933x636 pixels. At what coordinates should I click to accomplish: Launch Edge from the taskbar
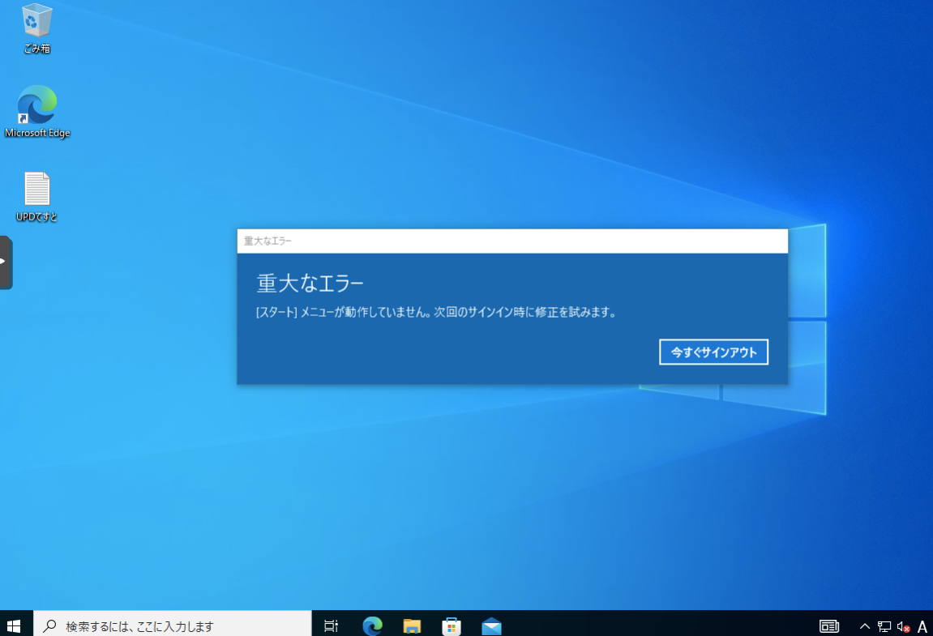(x=373, y=626)
